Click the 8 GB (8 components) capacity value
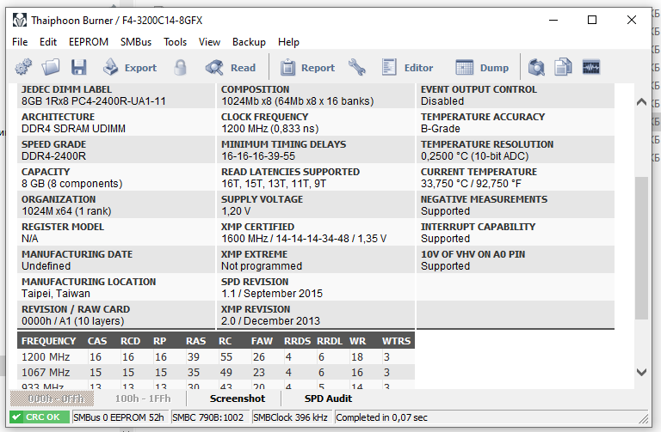 coord(71,184)
